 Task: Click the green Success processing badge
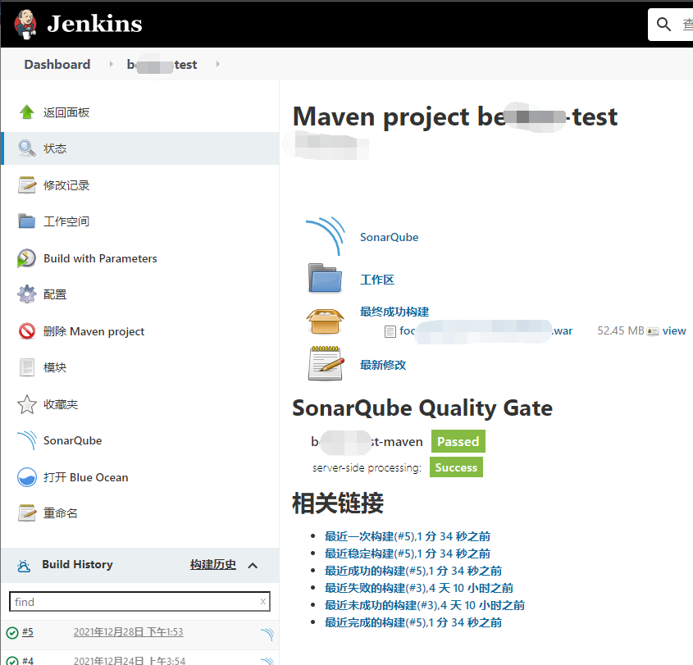point(456,467)
